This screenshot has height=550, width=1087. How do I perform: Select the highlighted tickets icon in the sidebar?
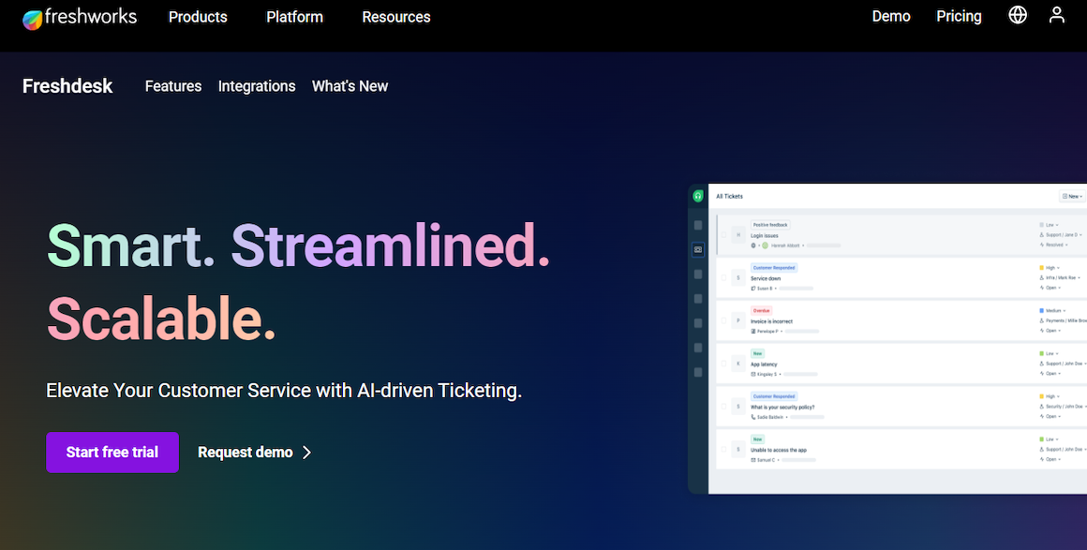coord(696,248)
